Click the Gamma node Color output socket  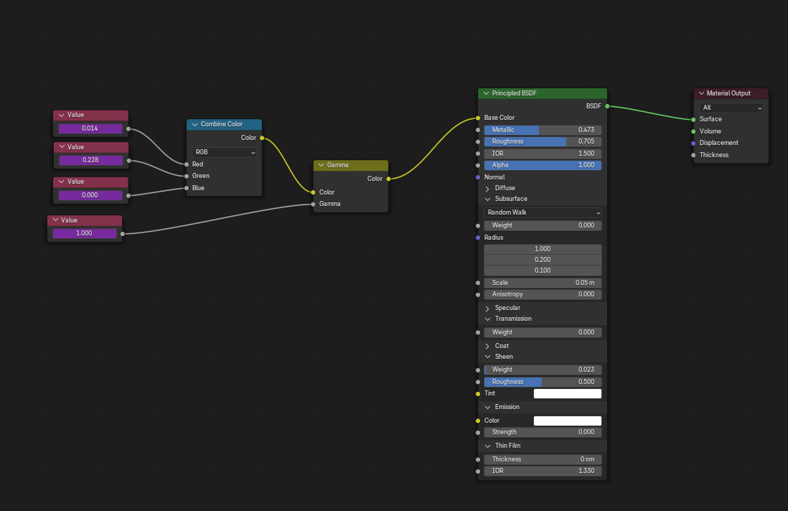[x=388, y=179]
